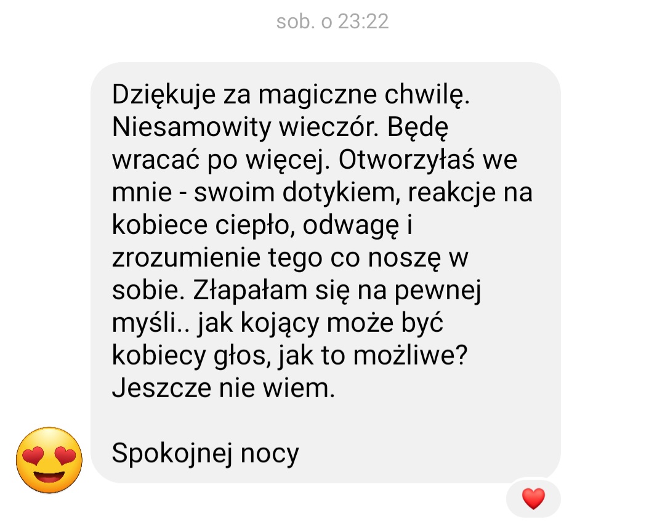Viewport: 665px width, 532px height.
Task: Open the red heart reaction badge
Action: 533,499
